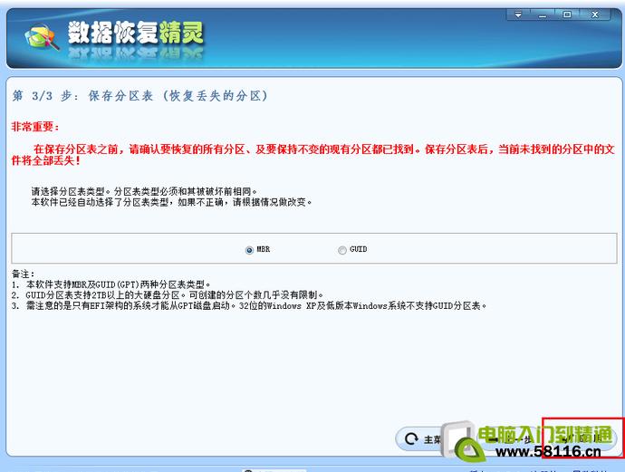Select the GUID partition table type
The image size is (625, 472).
point(352,249)
